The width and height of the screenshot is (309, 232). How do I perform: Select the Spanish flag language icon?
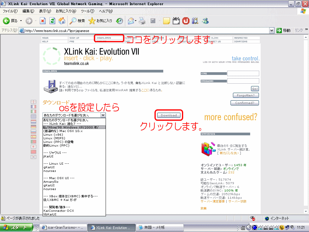coord(33,137)
